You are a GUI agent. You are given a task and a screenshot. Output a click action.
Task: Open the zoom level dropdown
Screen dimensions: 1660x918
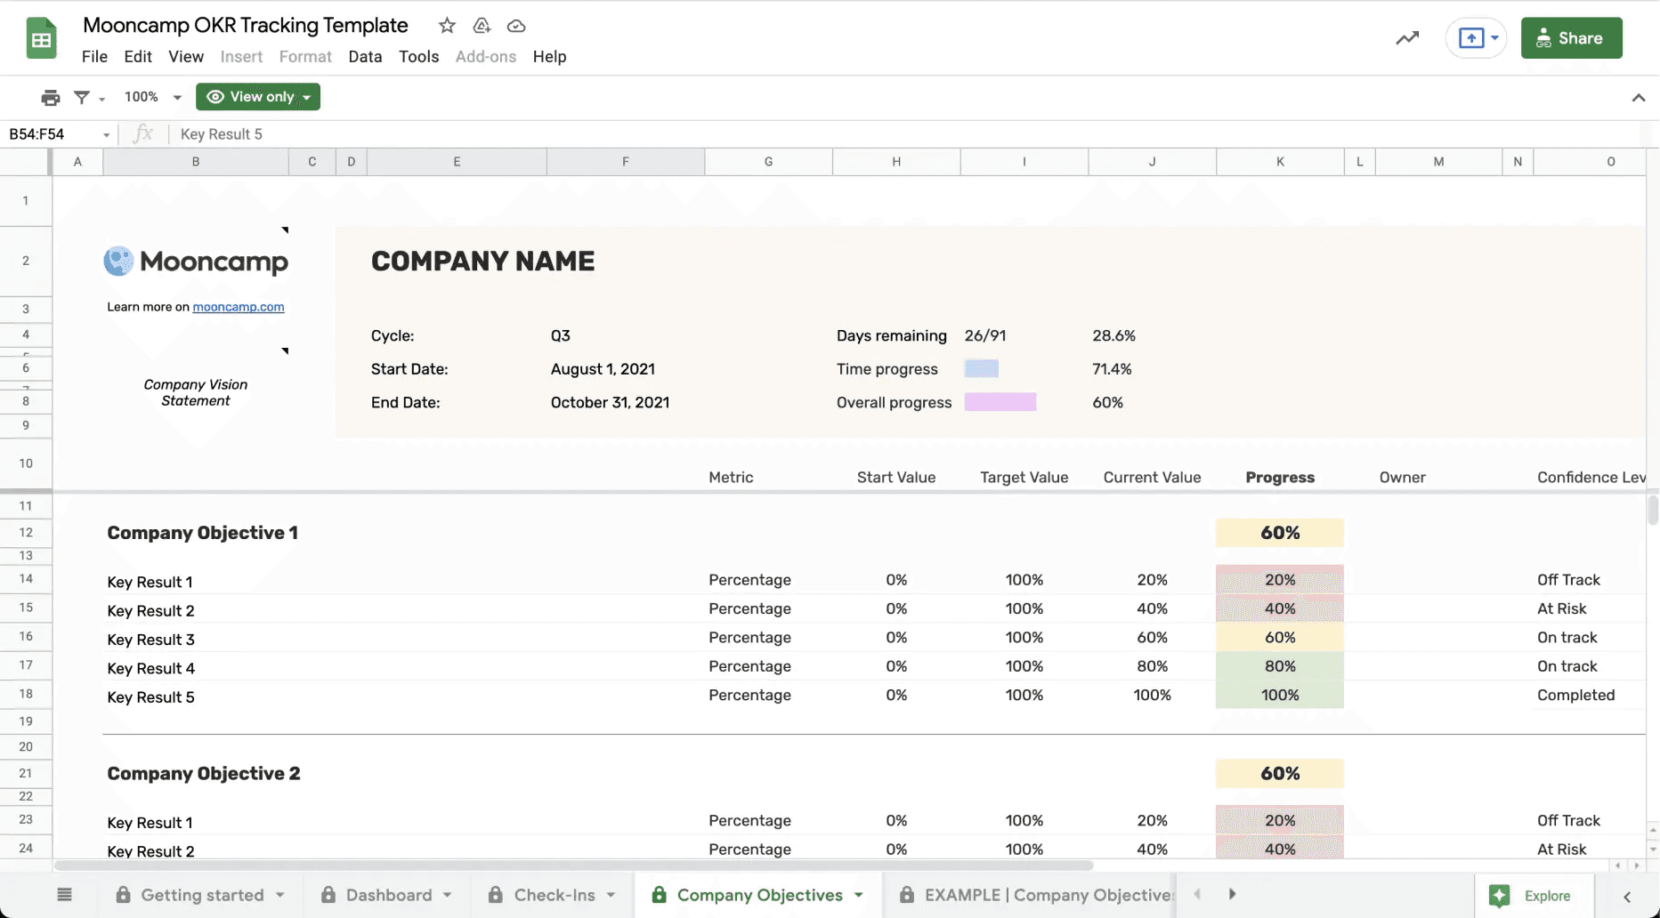point(151,96)
